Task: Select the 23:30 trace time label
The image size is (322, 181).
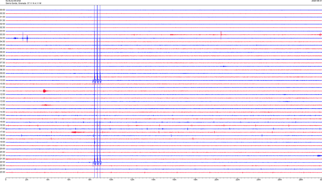Action: coord(2,172)
